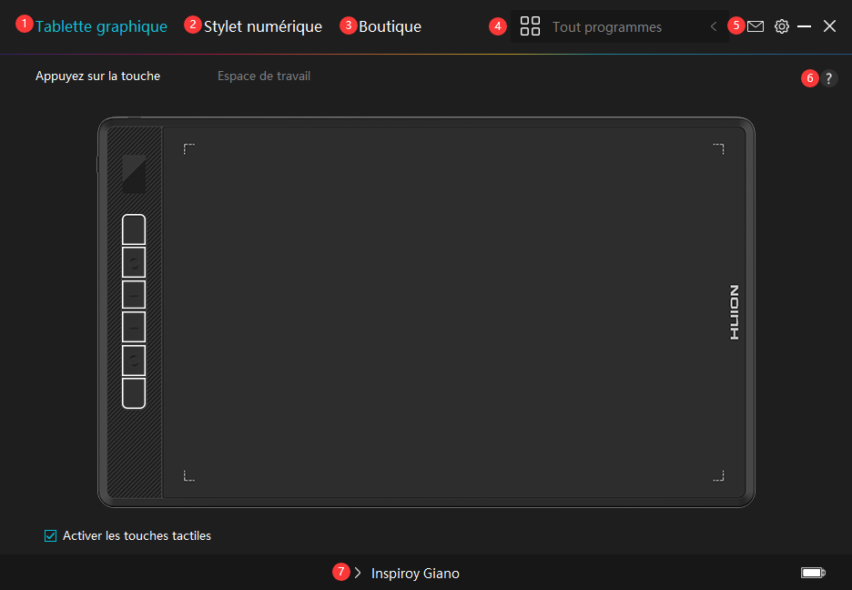Click the 'Appuyez sur la touche' sub-tab
Image resolution: width=852 pixels, height=590 pixels.
tap(97, 76)
